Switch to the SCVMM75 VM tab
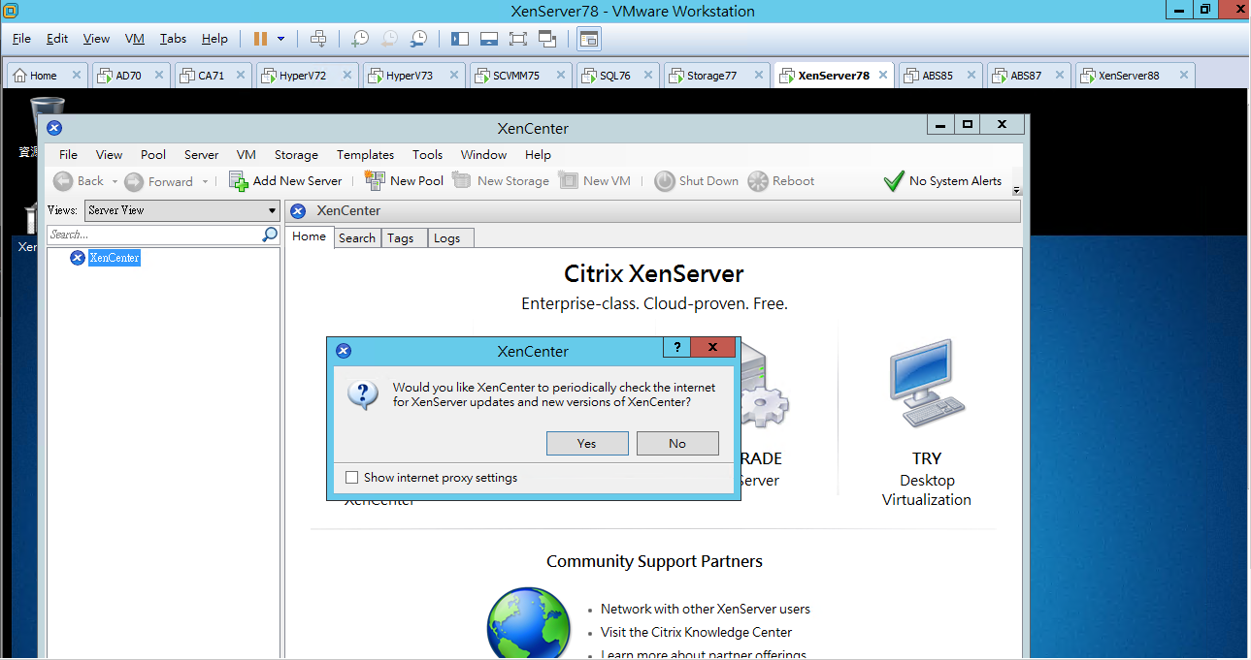This screenshot has width=1251, height=660. [x=520, y=75]
